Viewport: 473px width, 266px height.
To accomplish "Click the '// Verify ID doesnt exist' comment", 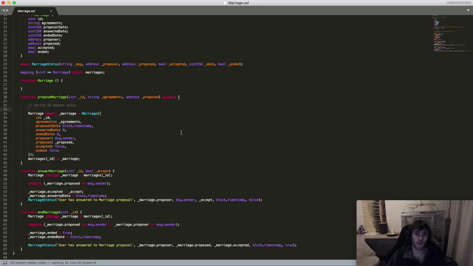I will point(52,105).
